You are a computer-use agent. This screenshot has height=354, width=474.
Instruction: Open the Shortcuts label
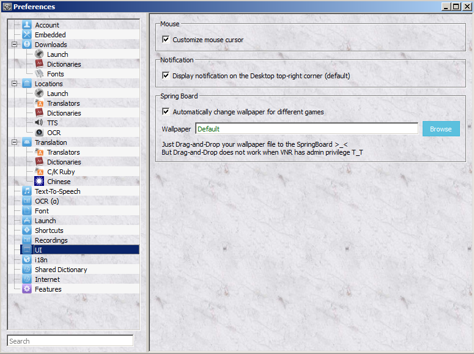click(49, 230)
